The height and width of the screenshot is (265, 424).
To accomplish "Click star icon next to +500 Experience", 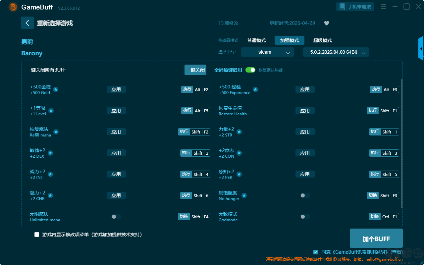I will click(x=255, y=89).
